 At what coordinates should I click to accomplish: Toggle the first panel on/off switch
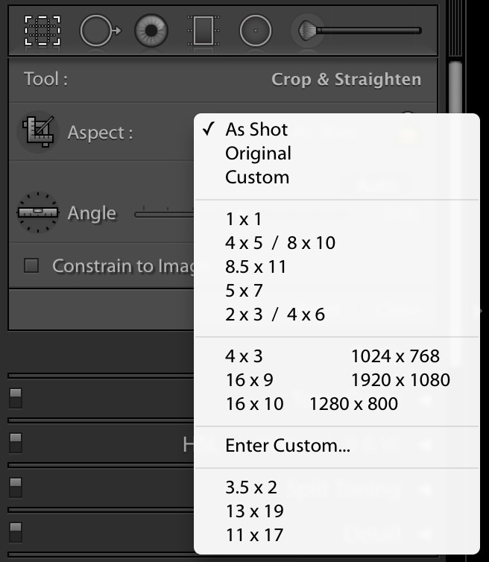15,397
